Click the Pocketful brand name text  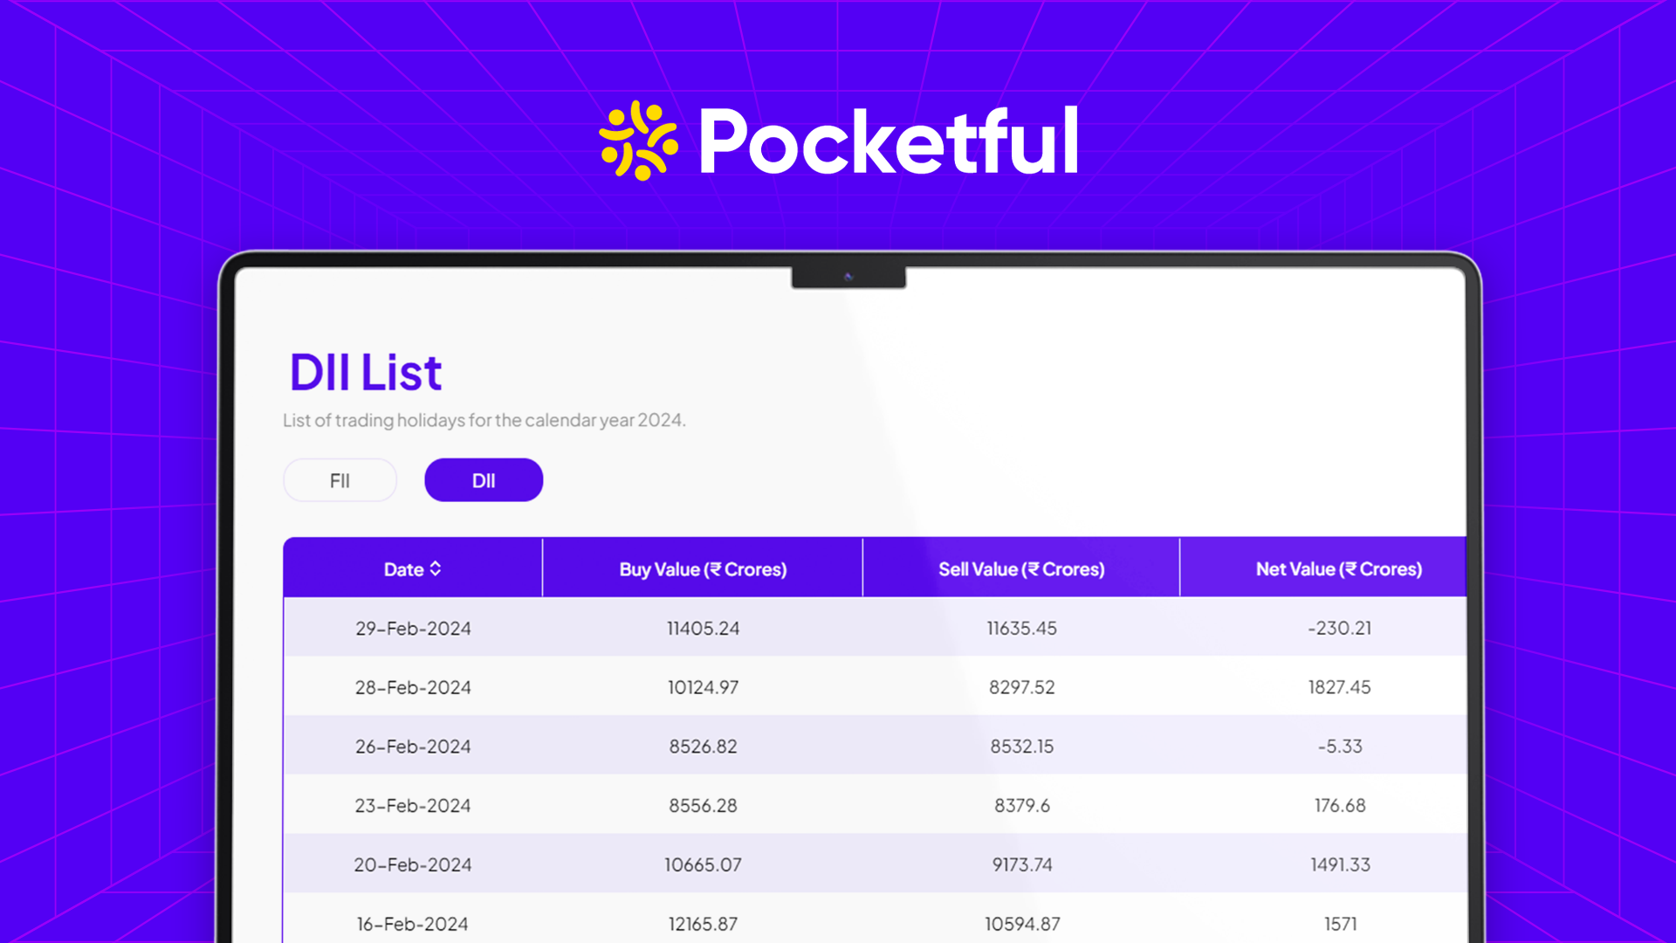pyautogui.click(x=889, y=141)
